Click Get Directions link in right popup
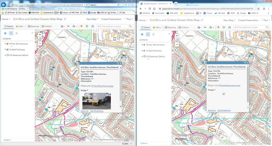Viewport: 272px width, 146px height. click(x=224, y=111)
